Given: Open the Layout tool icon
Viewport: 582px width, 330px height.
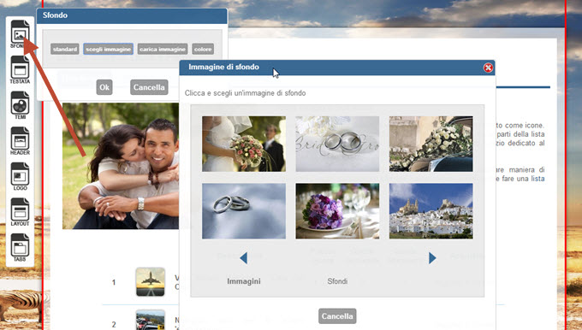Looking at the screenshot, I should pos(20,212).
